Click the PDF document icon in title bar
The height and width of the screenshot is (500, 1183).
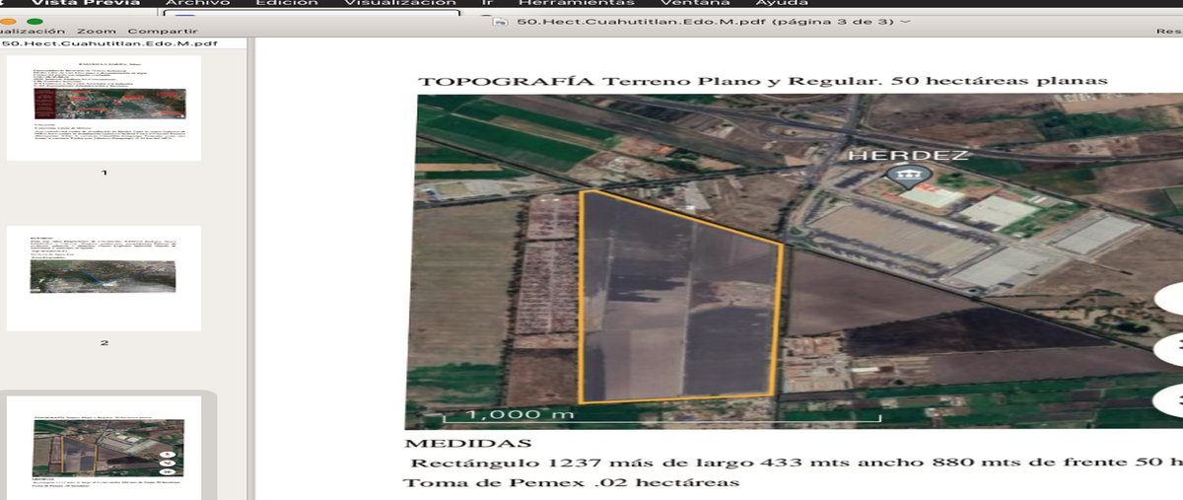click(x=502, y=21)
